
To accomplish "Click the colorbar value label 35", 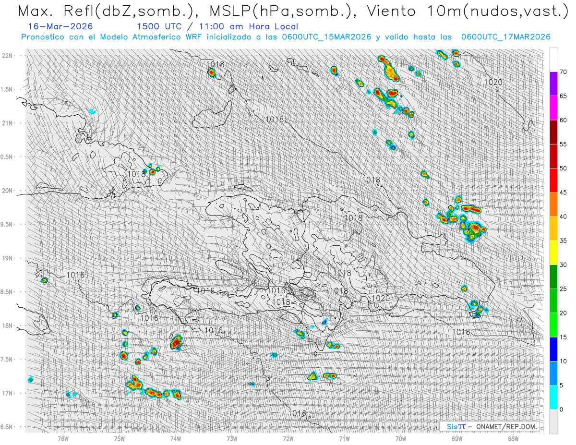I will click(x=563, y=241).
